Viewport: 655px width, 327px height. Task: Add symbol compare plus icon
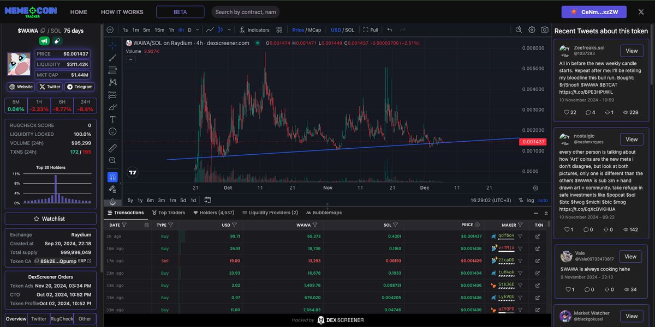coord(110,30)
